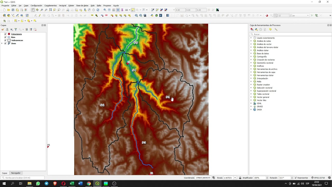The width and height of the screenshot is (332, 187).
Task: Open the Proyecto menu
Action: point(5,5)
